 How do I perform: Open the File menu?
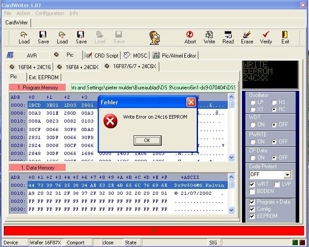pos(8,13)
